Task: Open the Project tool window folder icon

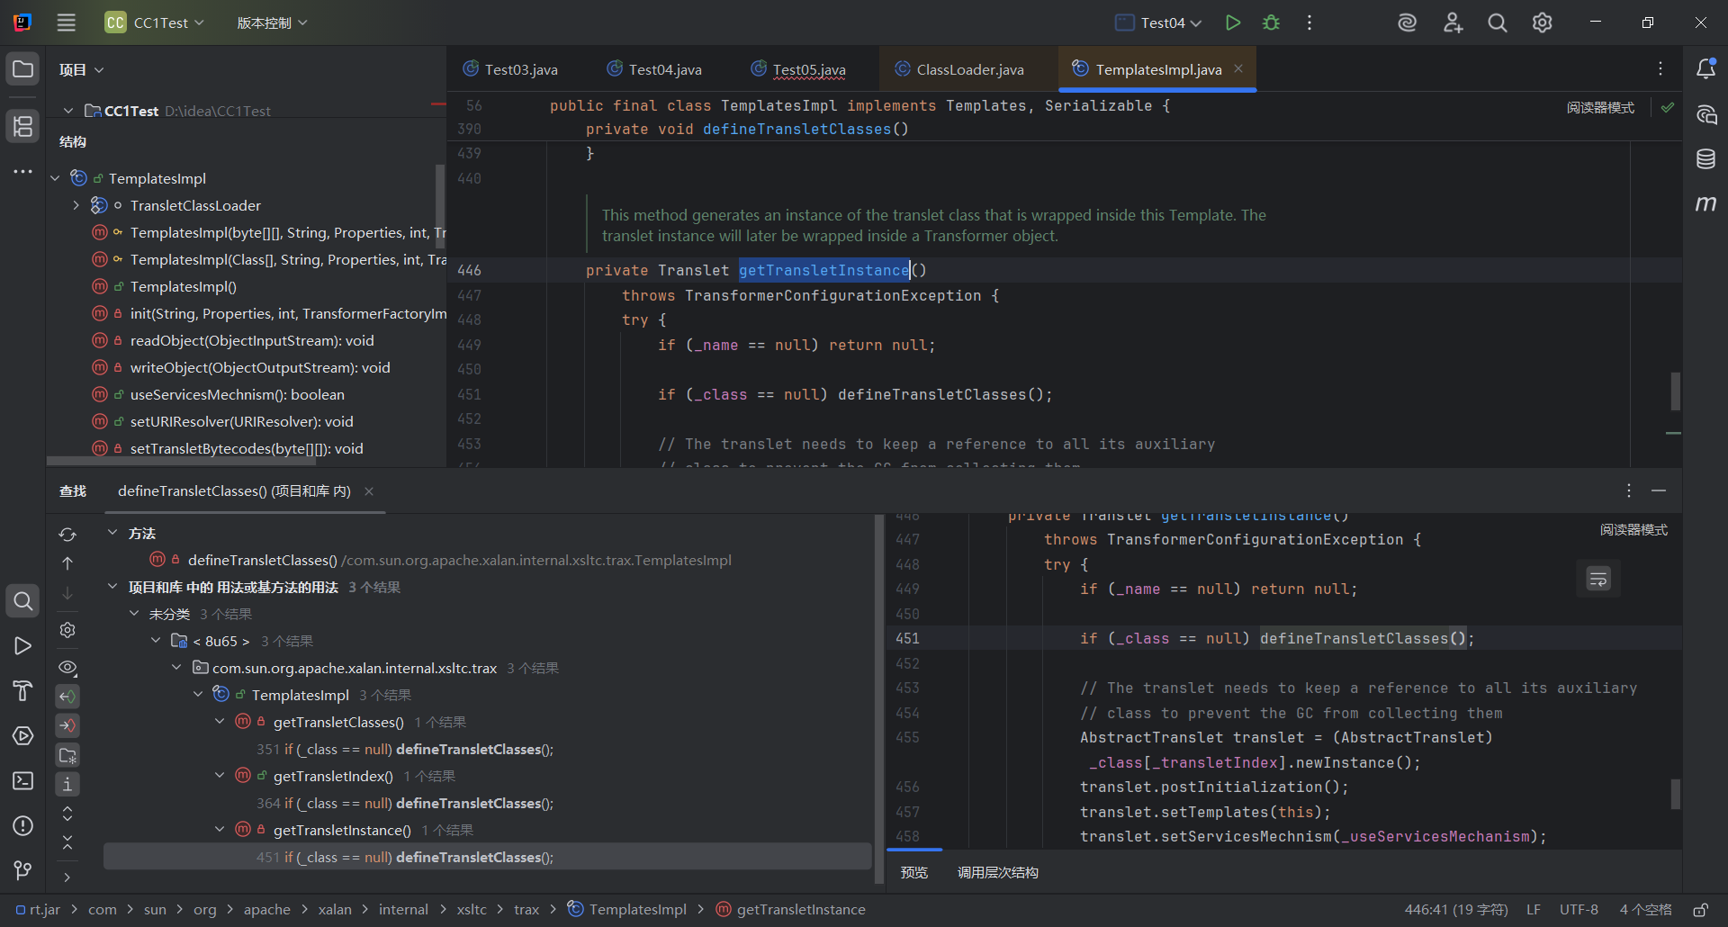Action: [23, 69]
